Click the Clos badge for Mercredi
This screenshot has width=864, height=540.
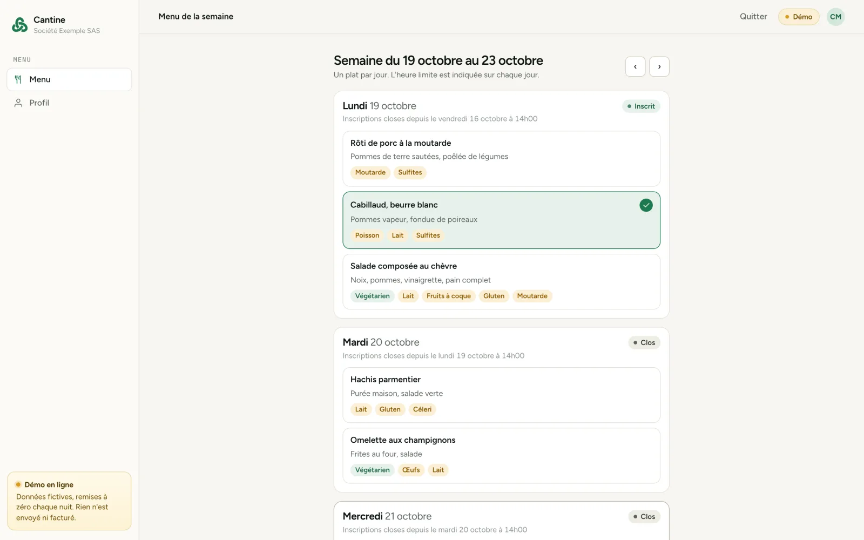click(x=644, y=517)
